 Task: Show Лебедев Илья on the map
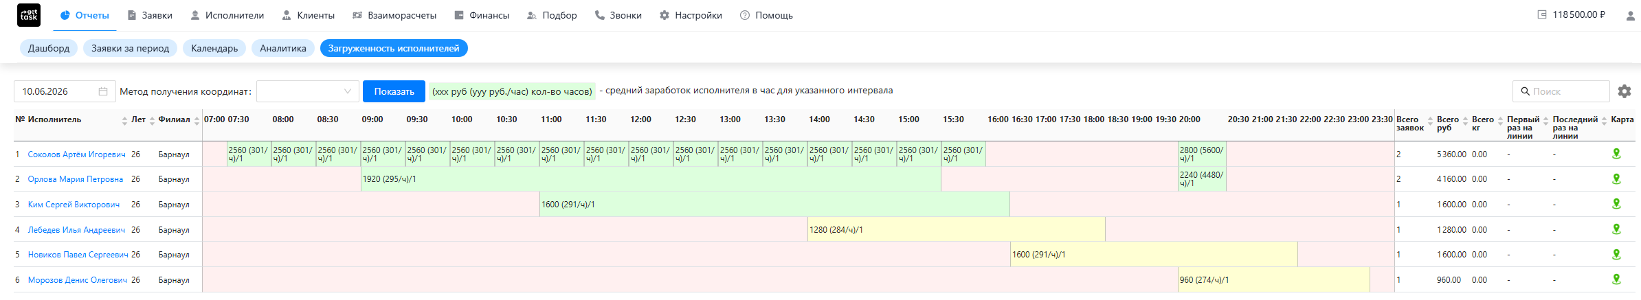[1616, 229]
